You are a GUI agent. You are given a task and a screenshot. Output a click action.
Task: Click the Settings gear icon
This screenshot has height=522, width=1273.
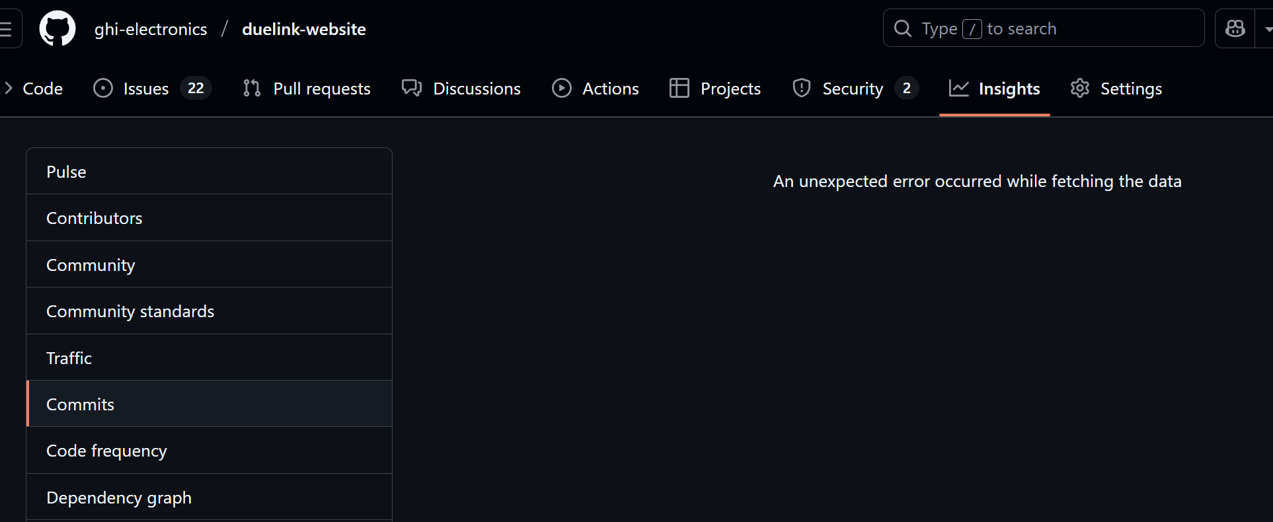point(1079,89)
